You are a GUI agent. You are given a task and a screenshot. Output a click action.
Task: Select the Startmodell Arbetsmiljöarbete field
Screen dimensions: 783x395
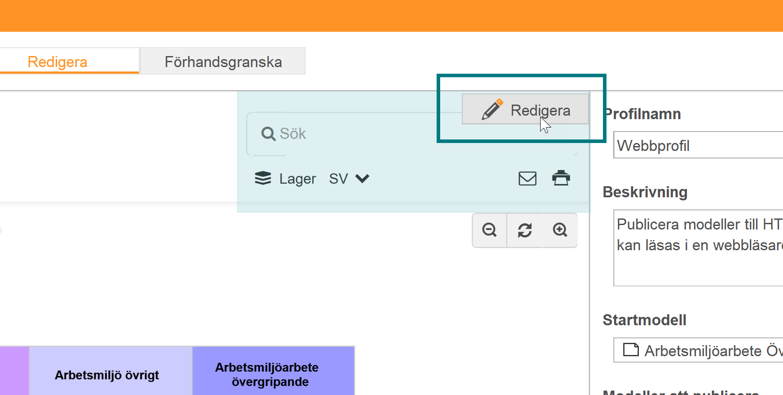coord(698,350)
